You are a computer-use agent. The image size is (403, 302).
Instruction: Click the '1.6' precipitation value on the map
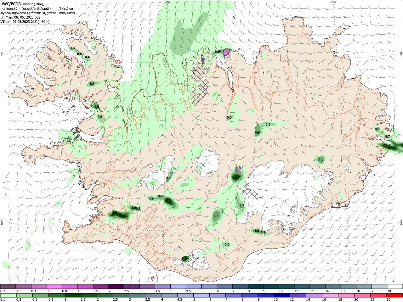[x=235, y=178]
